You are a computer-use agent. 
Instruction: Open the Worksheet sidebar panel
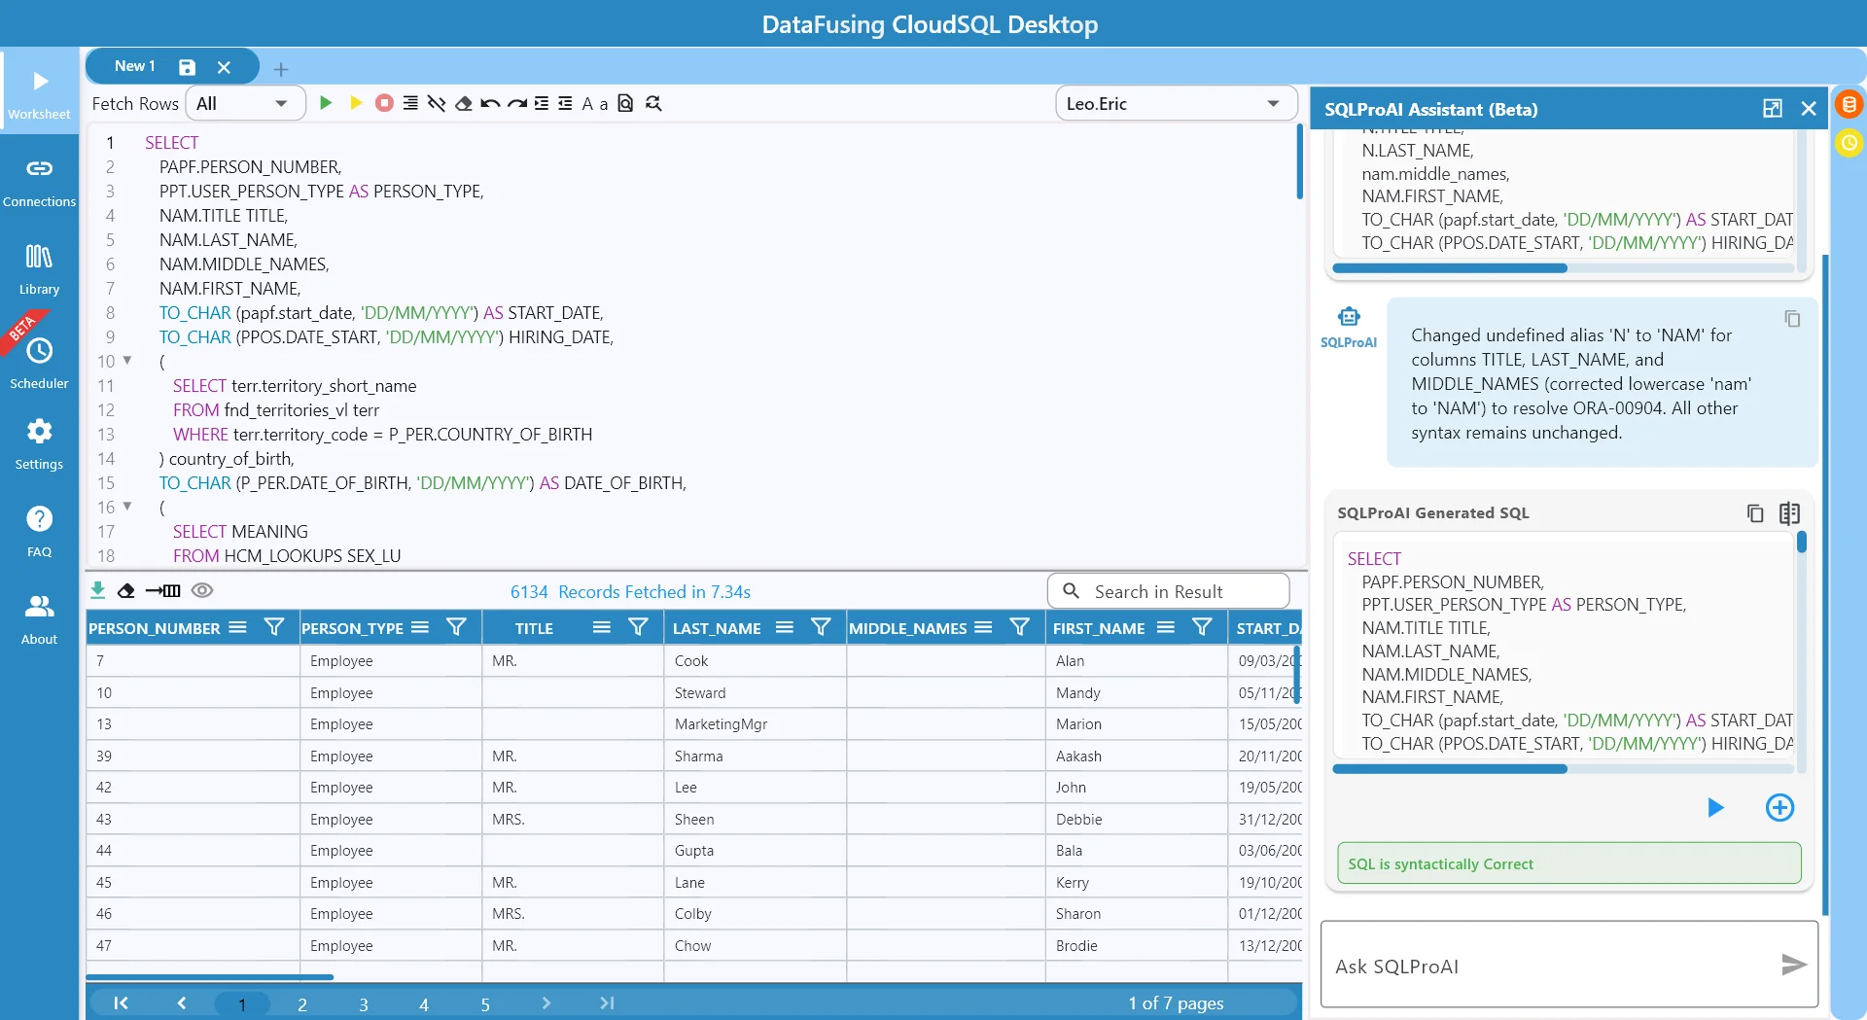pyautogui.click(x=39, y=93)
